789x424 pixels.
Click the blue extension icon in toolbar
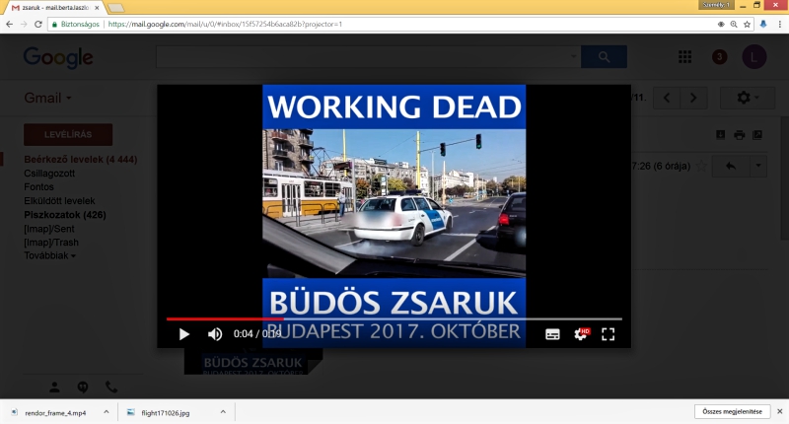coord(763,24)
